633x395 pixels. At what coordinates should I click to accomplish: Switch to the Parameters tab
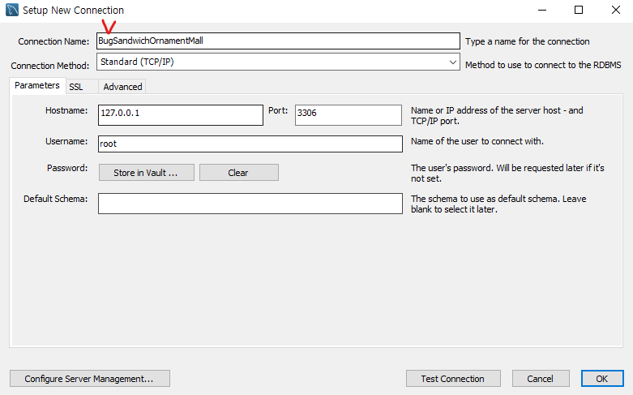[37, 86]
